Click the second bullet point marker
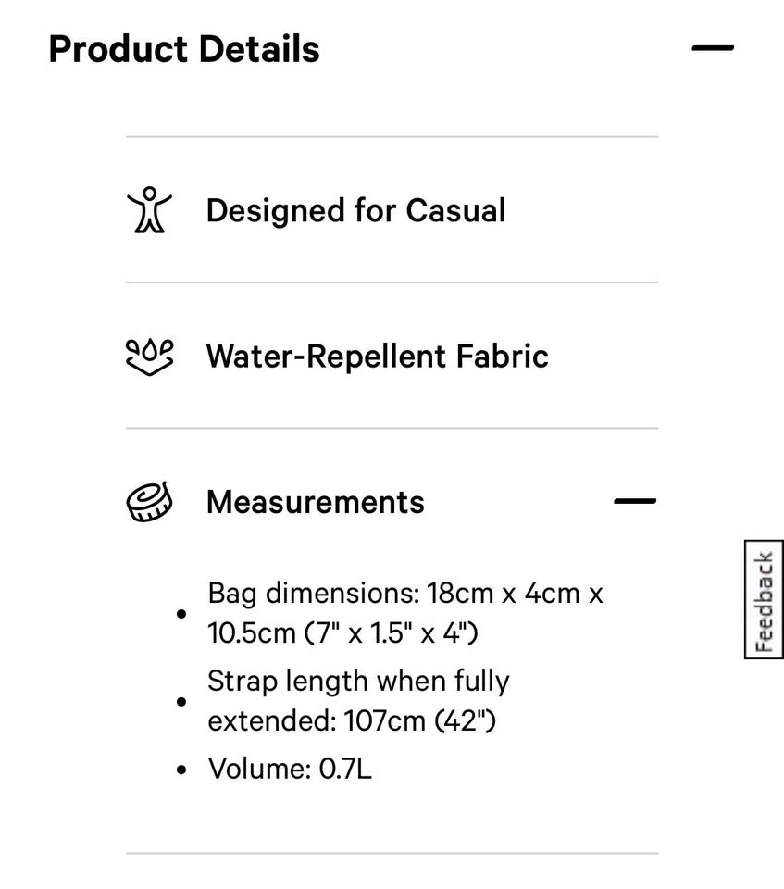The height and width of the screenshot is (889, 784). coord(181,702)
